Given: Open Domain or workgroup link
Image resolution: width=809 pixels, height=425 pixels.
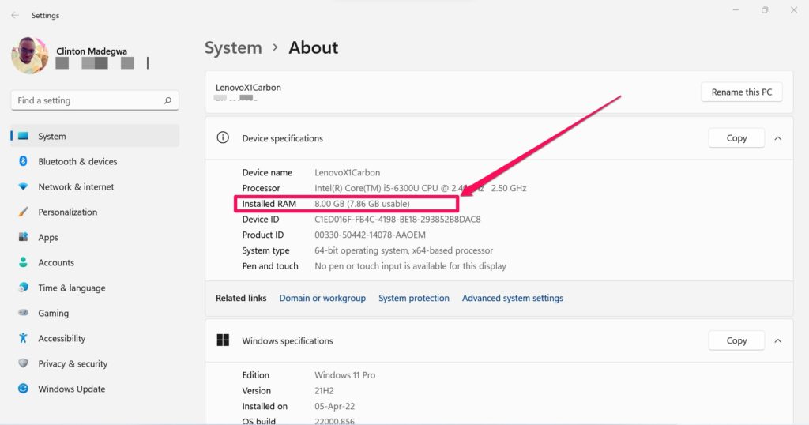Looking at the screenshot, I should (x=322, y=298).
